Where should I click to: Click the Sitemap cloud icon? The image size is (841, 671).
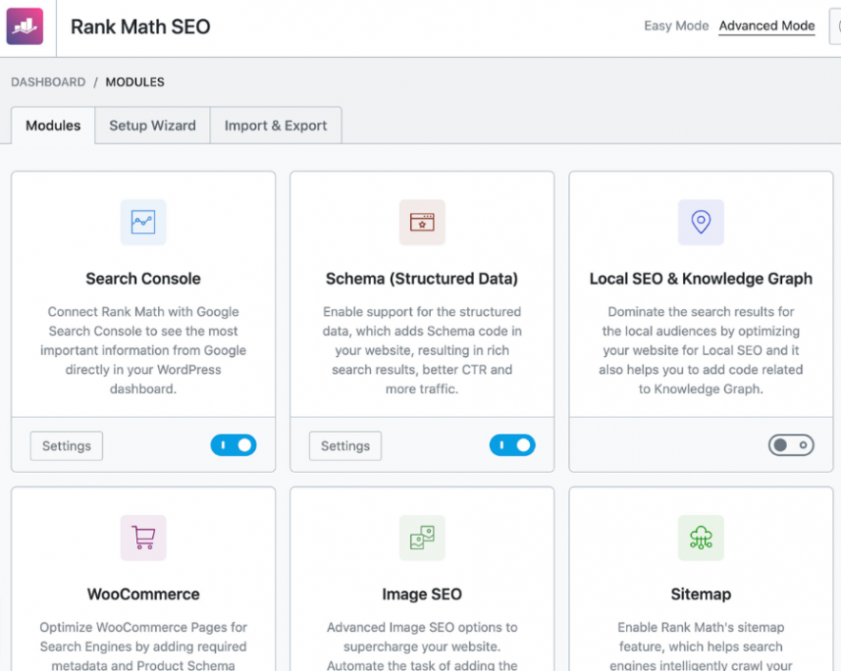point(700,538)
